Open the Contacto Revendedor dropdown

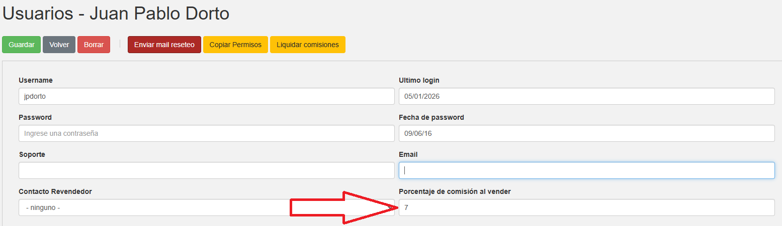click(x=151, y=207)
